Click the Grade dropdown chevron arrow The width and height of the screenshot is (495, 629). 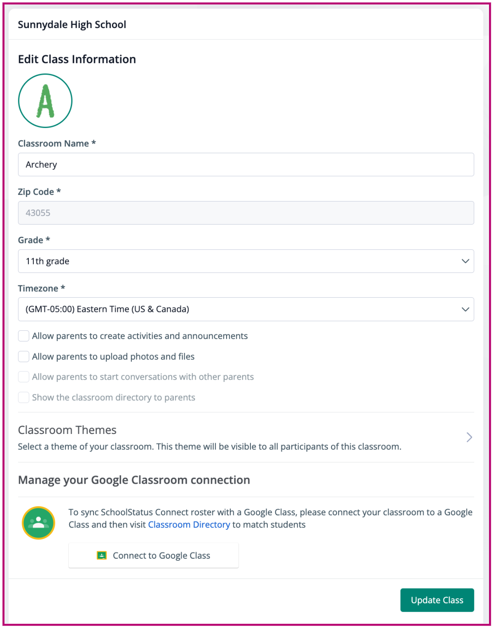pos(465,261)
